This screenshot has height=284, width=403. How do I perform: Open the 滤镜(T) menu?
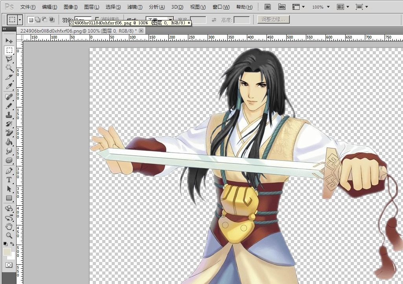[135, 7]
